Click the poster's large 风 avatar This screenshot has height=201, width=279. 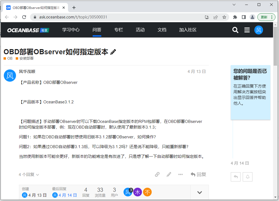pos(10,76)
